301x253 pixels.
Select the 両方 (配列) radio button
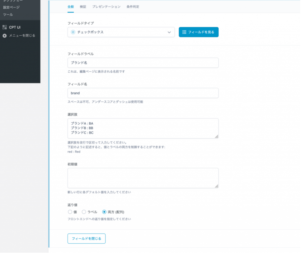[x=104, y=212]
